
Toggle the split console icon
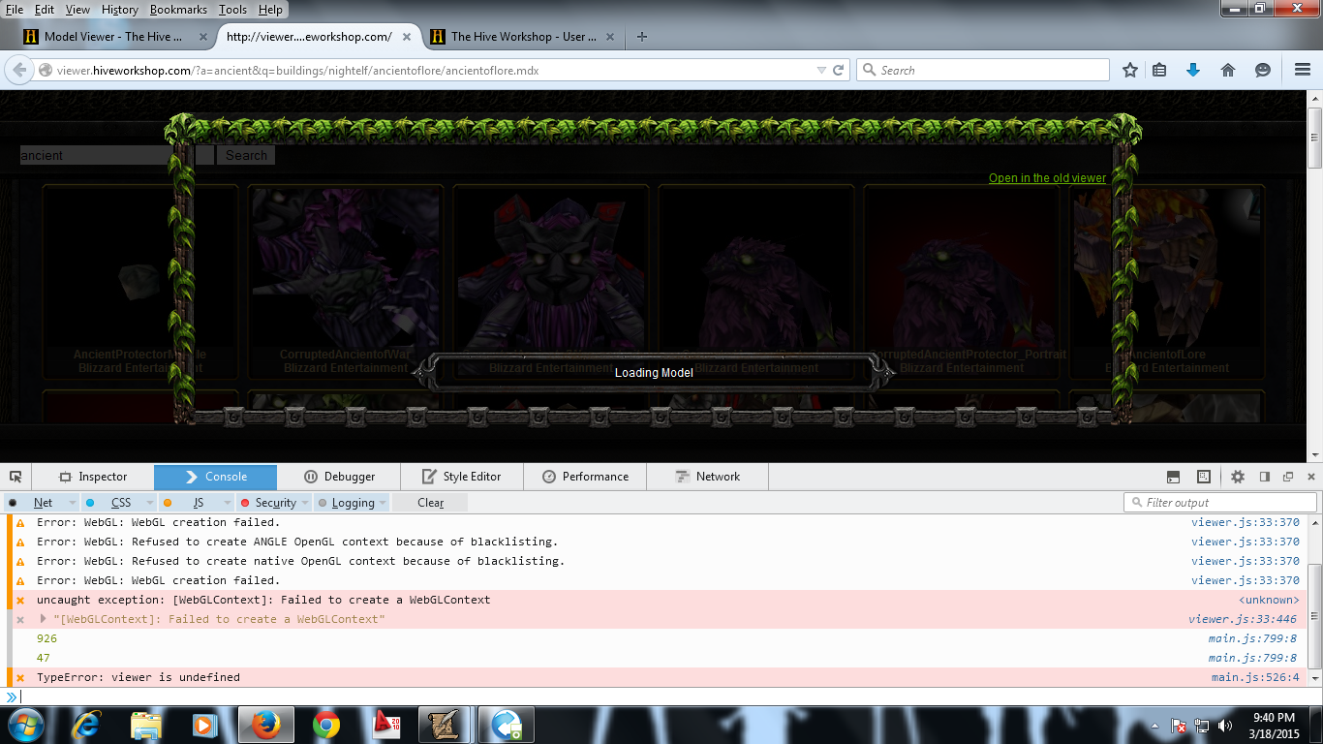click(1173, 477)
